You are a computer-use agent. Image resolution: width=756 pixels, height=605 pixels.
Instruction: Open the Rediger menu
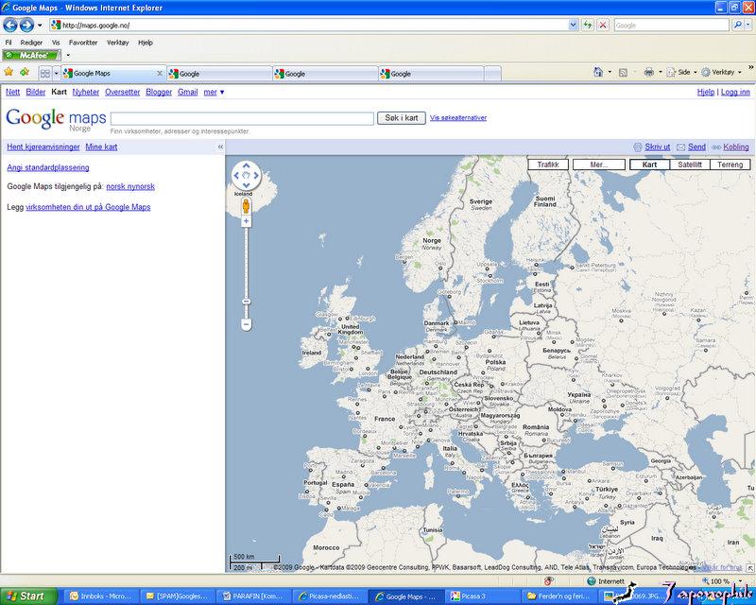(x=31, y=43)
